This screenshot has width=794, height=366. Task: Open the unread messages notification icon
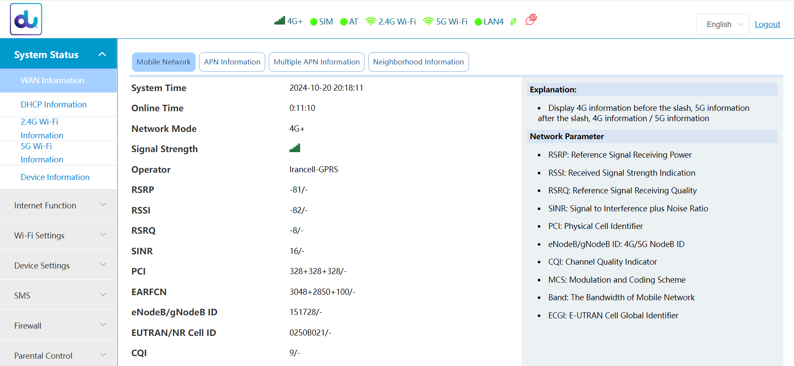[x=530, y=20]
